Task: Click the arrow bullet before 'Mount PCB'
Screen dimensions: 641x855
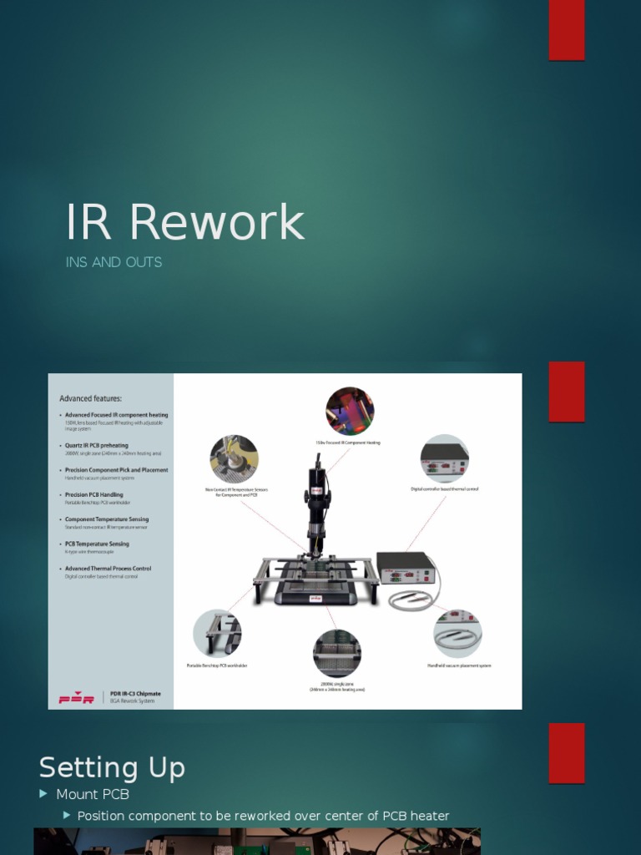Action: point(43,795)
